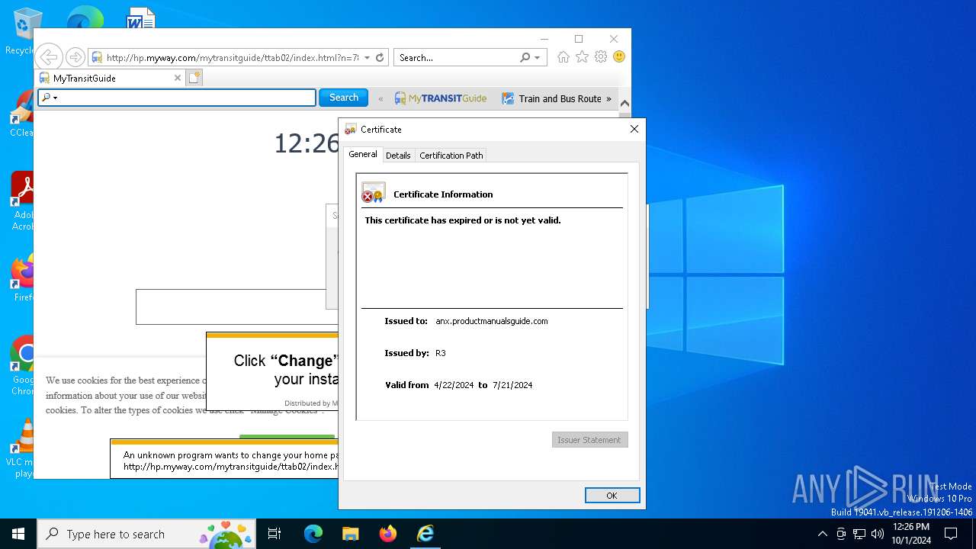The image size is (976, 549).
Task: Refresh the page in Internet Explorer
Action: click(x=380, y=57)
